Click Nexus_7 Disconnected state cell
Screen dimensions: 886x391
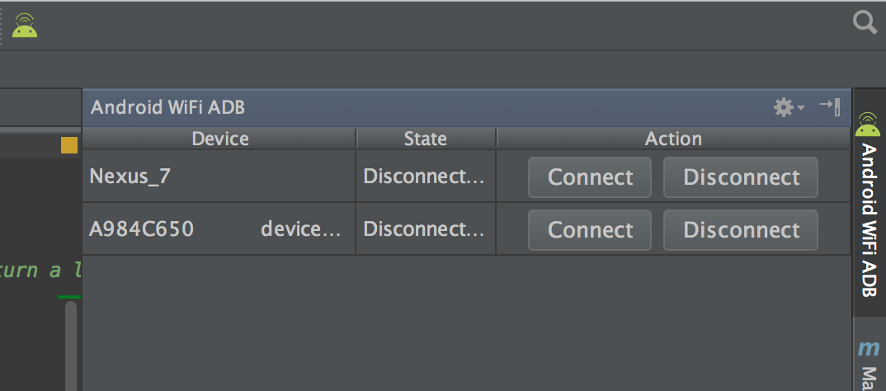point(426,177)
